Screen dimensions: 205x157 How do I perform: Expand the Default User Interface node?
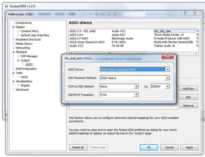point(18,35)
